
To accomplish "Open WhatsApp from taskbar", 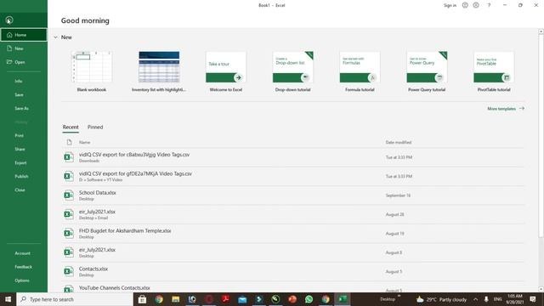I will click(x=309, y=299).
